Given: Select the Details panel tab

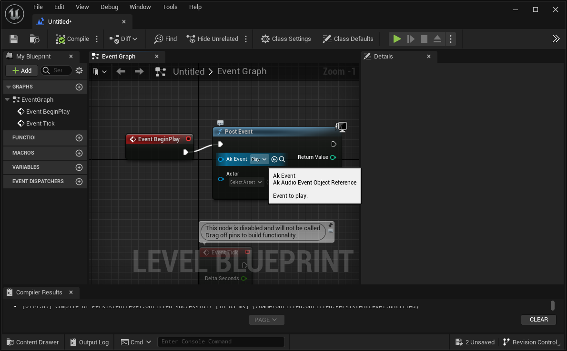Looking at the screenshot, I should [383, 56].
